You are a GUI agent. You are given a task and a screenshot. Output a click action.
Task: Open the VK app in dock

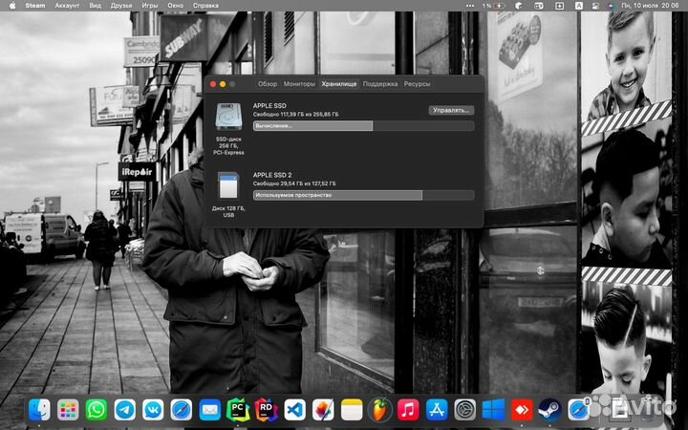tap(153, 410)
